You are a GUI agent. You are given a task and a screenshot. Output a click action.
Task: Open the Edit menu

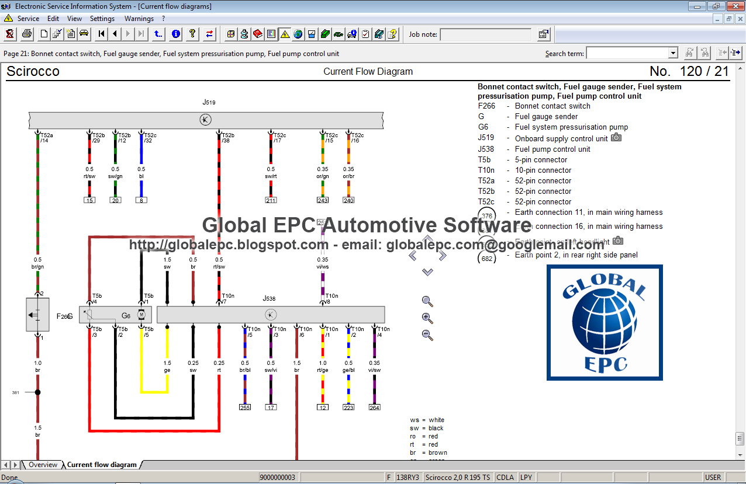53,19
